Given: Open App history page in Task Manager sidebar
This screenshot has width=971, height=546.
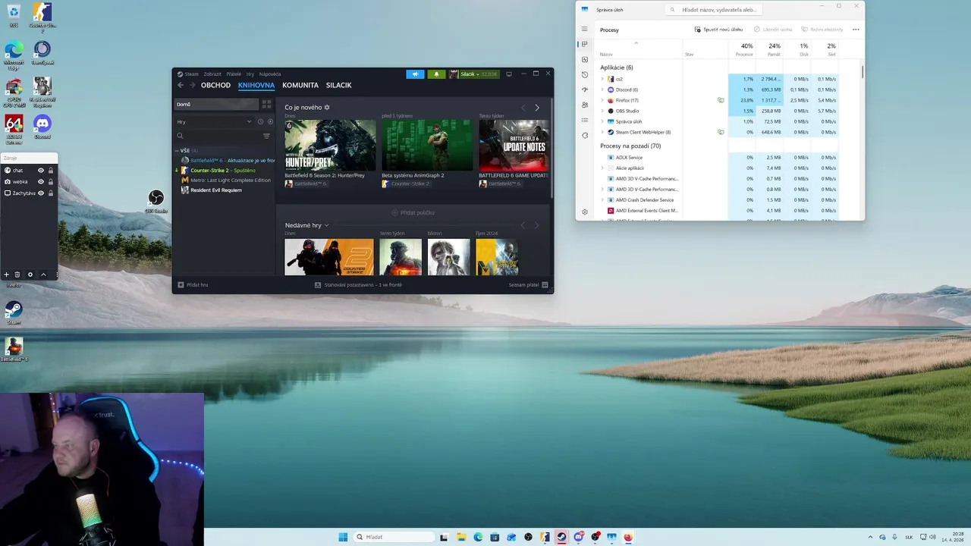Looking at the screenshot, I should 584,74.
